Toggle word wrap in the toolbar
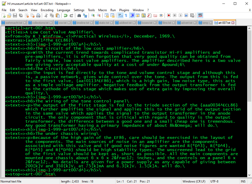The height and width of the screenshot is (184, 252). [x=120, y=15]
